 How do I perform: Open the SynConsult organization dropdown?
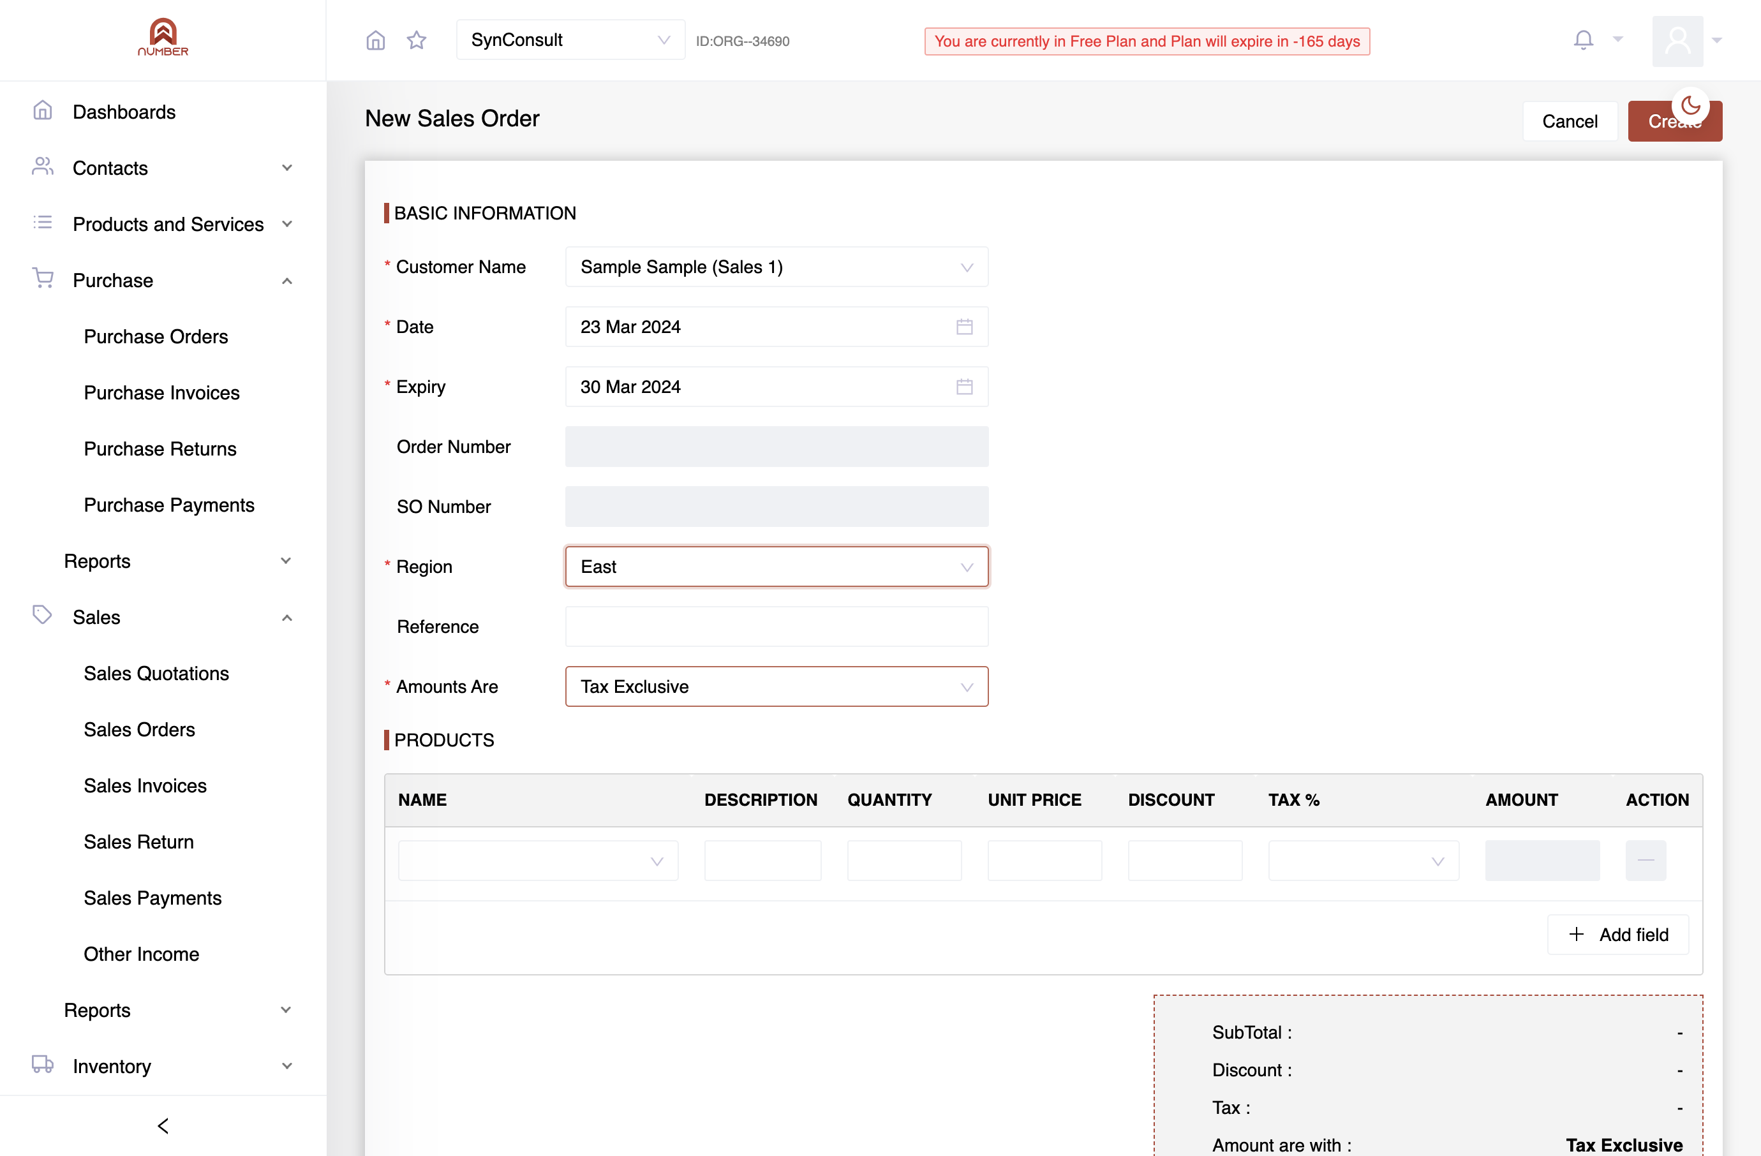570,40
